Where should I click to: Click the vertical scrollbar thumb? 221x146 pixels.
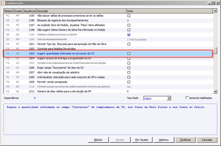point(215,51)
